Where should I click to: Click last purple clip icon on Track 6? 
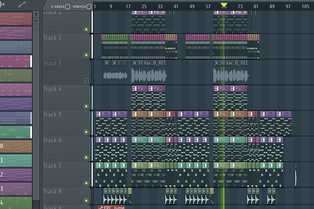click(x=278, y=140)
